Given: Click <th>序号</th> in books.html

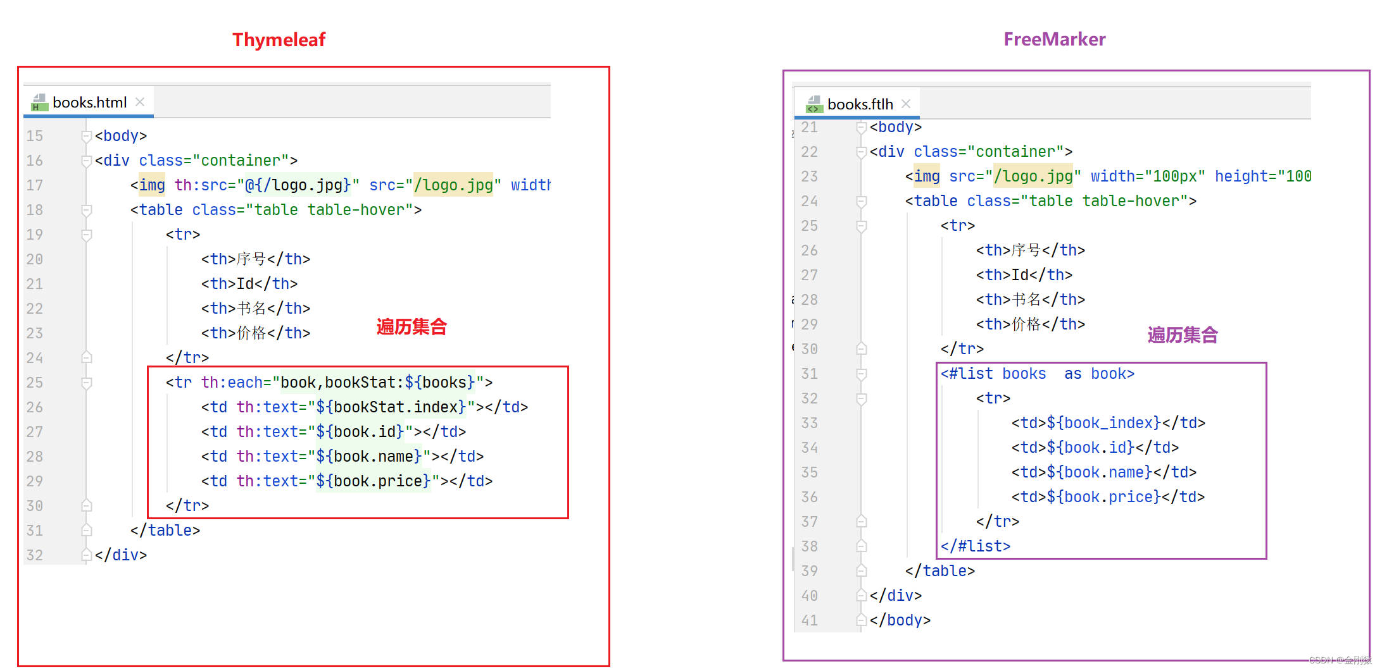Looking at the screenshot, I should [256, 259].
